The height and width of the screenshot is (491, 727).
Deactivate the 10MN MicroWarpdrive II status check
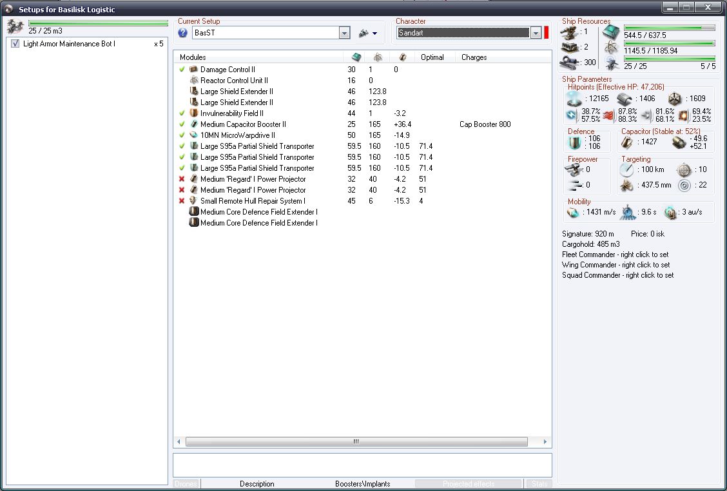click(182, 135)
